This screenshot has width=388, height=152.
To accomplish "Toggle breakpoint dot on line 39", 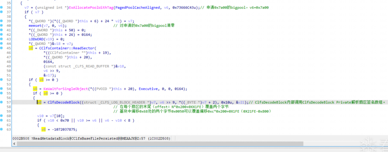I will (2, 21).
